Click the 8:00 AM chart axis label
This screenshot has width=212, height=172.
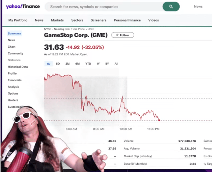coord(99,129)
